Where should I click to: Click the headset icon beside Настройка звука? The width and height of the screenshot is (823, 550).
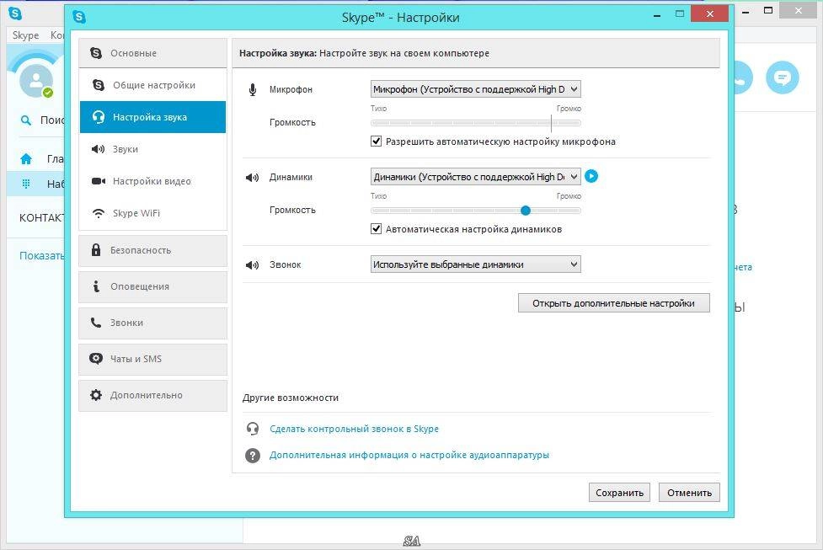click(x=99, y=116)
